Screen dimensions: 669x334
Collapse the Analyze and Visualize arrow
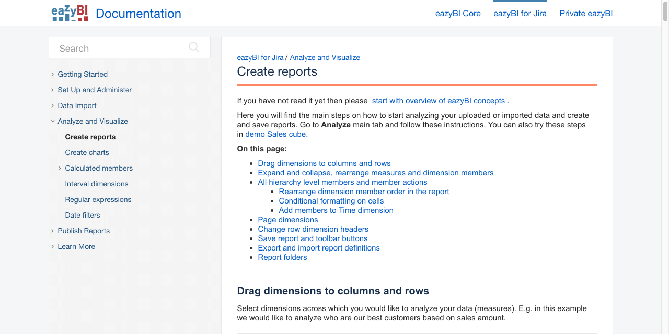click(52, 121)
